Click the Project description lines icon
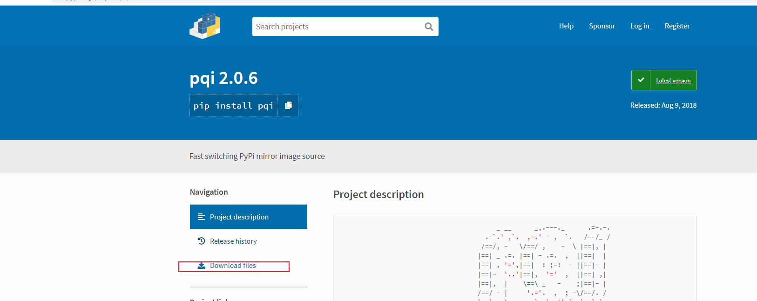This screenshot has width=757, height=301. [x=202, y=217]
